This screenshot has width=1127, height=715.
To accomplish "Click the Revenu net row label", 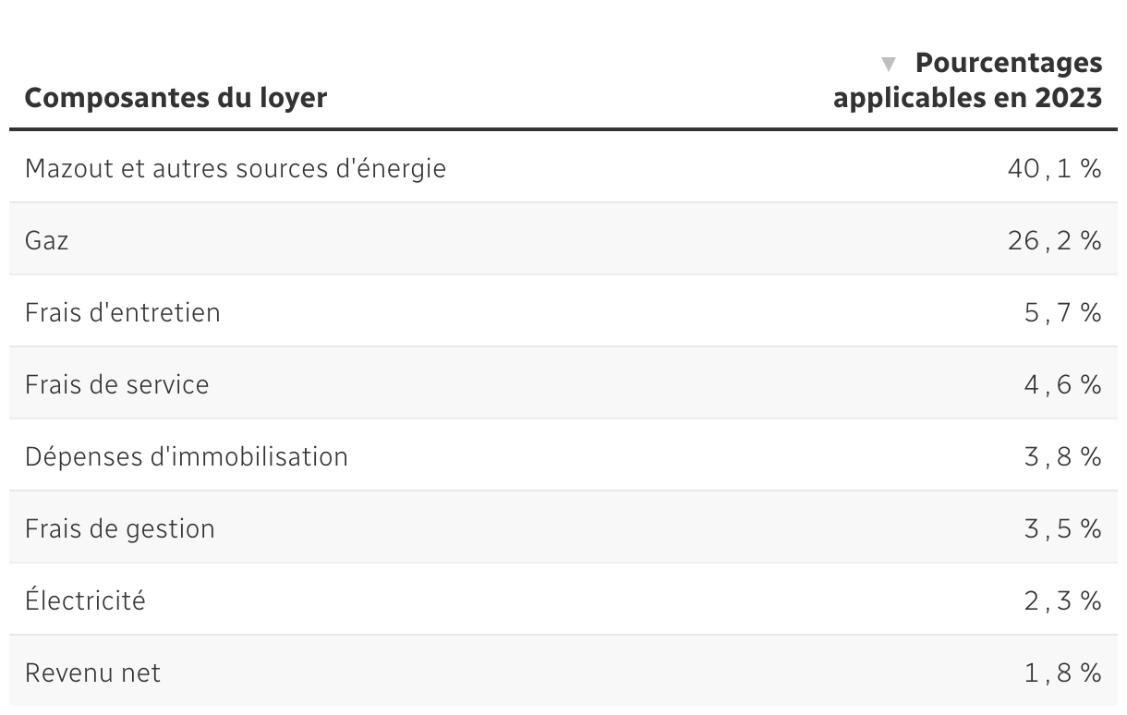I will [92, 673].
